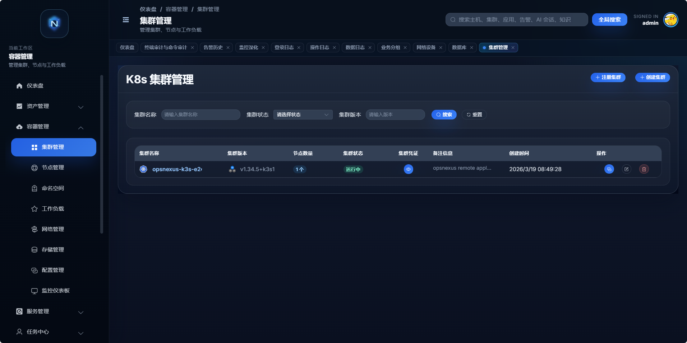Image resolution: width=687 pixels, height=343 pixels.
Task: Toggle the edit action on the cluster row
Action: pyautogui.click(x=627, y=169)
